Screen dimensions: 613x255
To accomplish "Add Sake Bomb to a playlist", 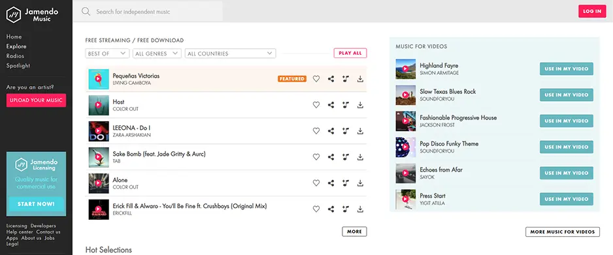I will pyautogui.click(x=346, y=157).
